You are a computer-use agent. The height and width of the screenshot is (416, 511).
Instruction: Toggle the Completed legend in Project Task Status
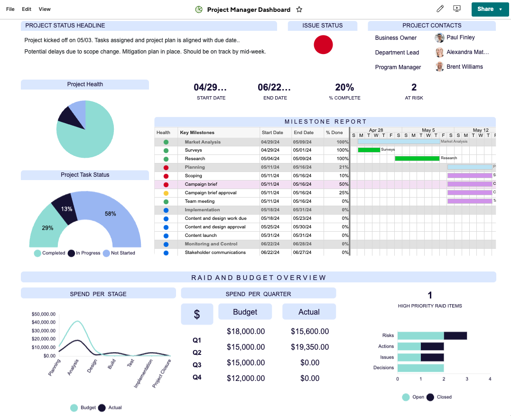50,253
